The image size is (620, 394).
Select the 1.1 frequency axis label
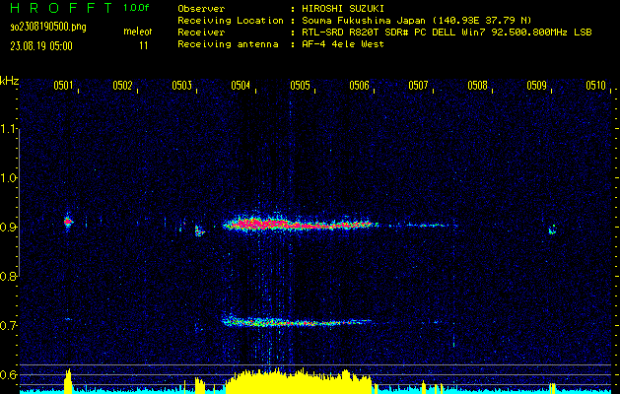tap(10, 129)
